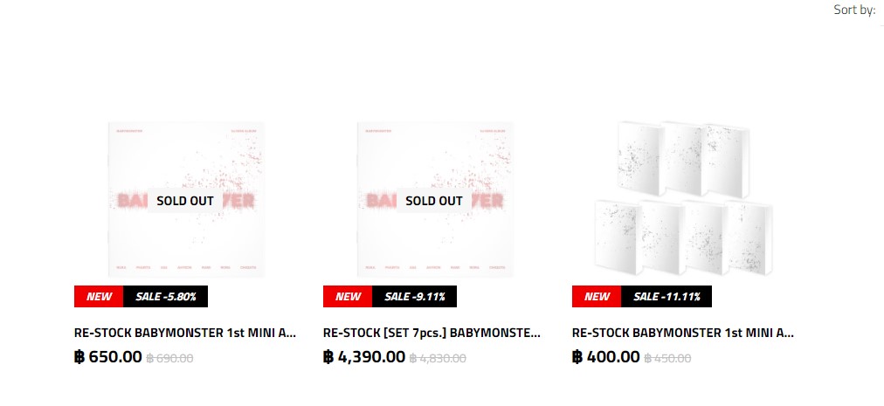Open the first RE-STOCK BABYMONSTER 1st MINI title link
884x406 pixels.
coord(185,333)
